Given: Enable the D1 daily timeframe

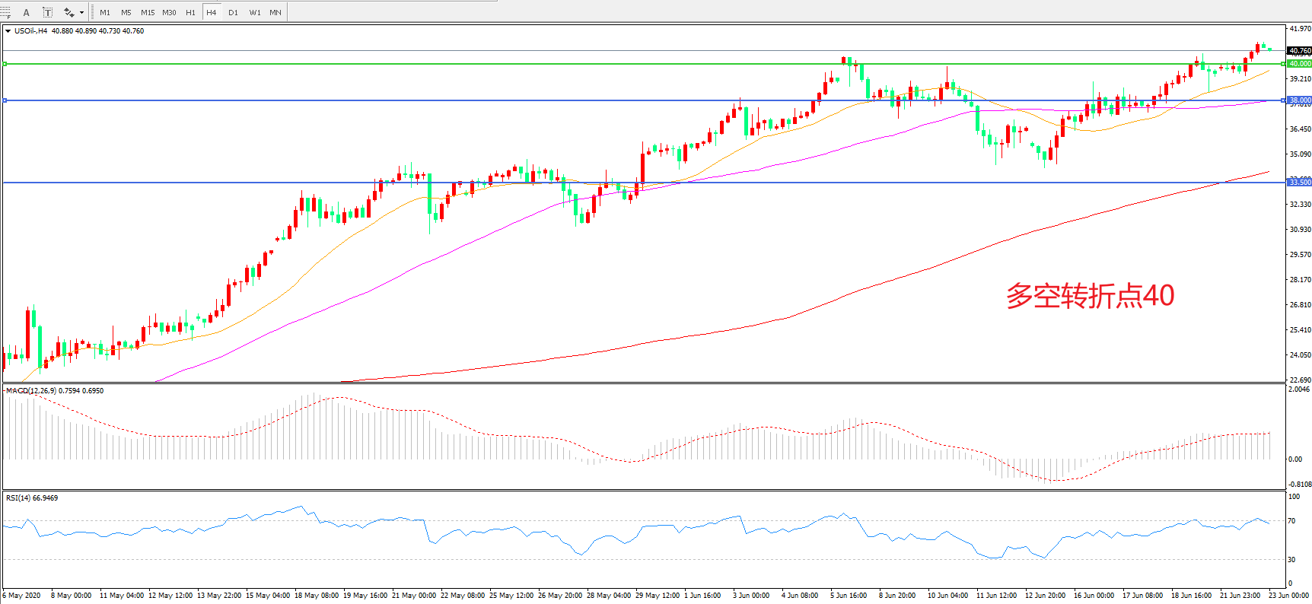Looking at the screenshot, I should coord(233,12).
